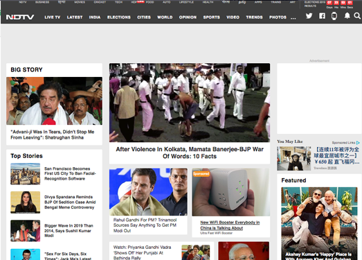Read Advani-ji Was In Tears headline
362x260 pixels.
pos(53,135)
